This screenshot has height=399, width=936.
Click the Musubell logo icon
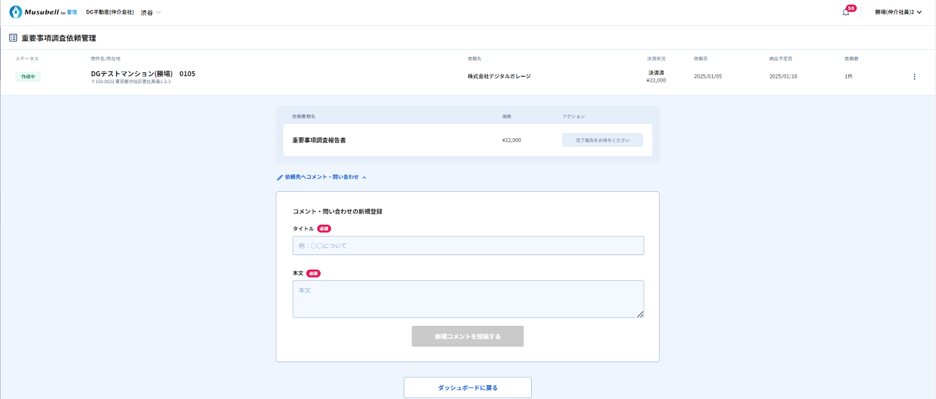[x=16, y=12]
